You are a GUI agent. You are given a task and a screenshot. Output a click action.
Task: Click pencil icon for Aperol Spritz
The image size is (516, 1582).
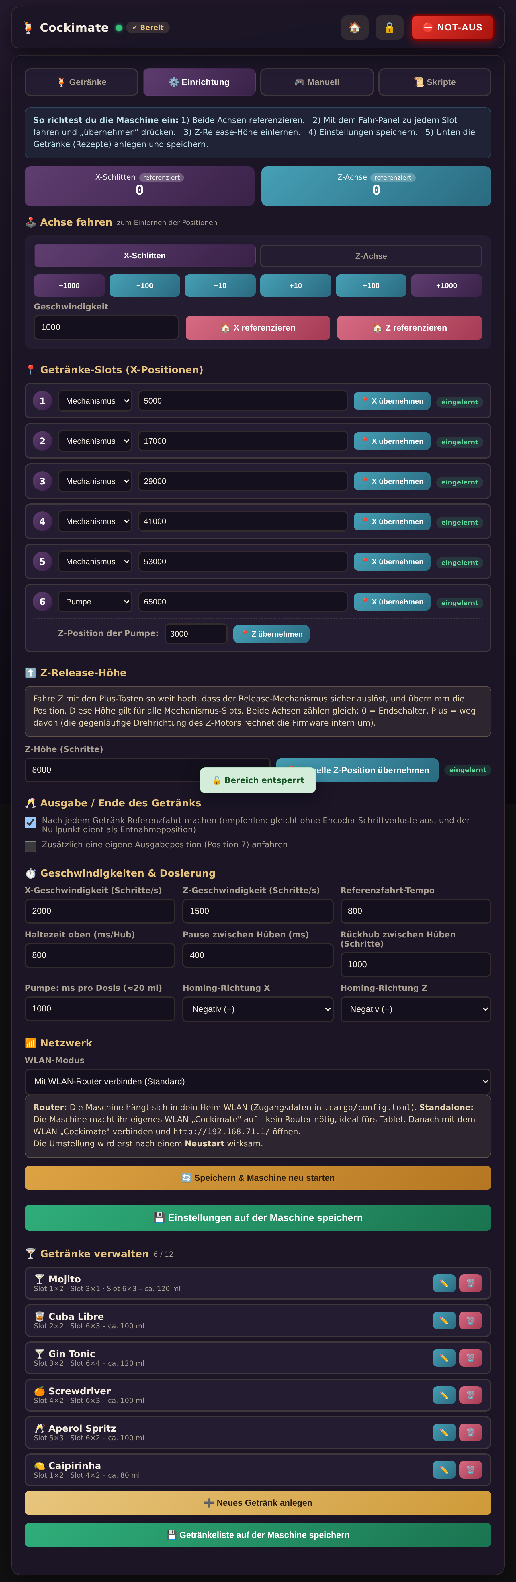point(443,1433)
